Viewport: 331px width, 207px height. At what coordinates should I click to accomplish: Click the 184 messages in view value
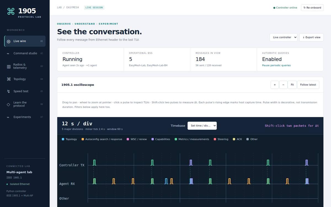tap(200, 59)
